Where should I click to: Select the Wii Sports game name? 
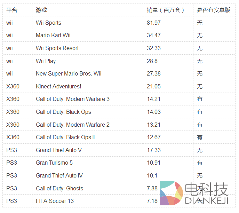(48, 23)
